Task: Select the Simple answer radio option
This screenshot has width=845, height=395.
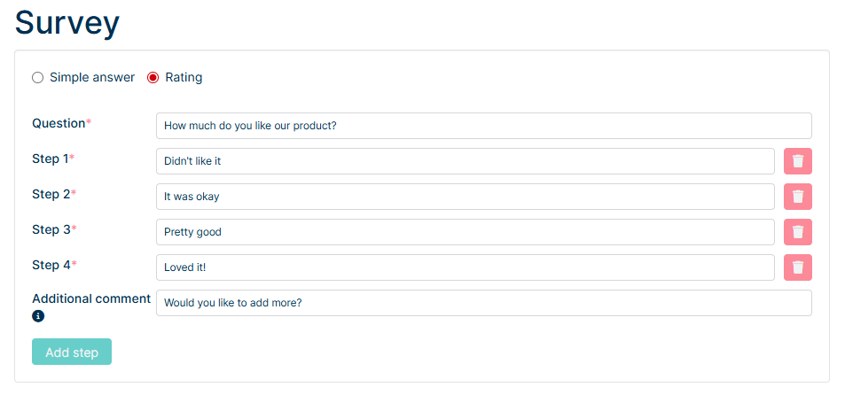Action: click(x=37, y=78)
